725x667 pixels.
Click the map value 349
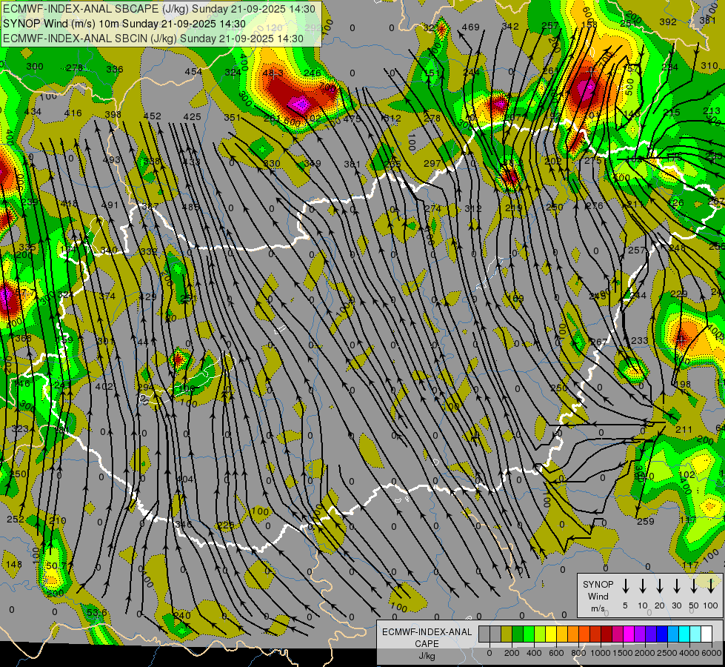tap(312, 163)
